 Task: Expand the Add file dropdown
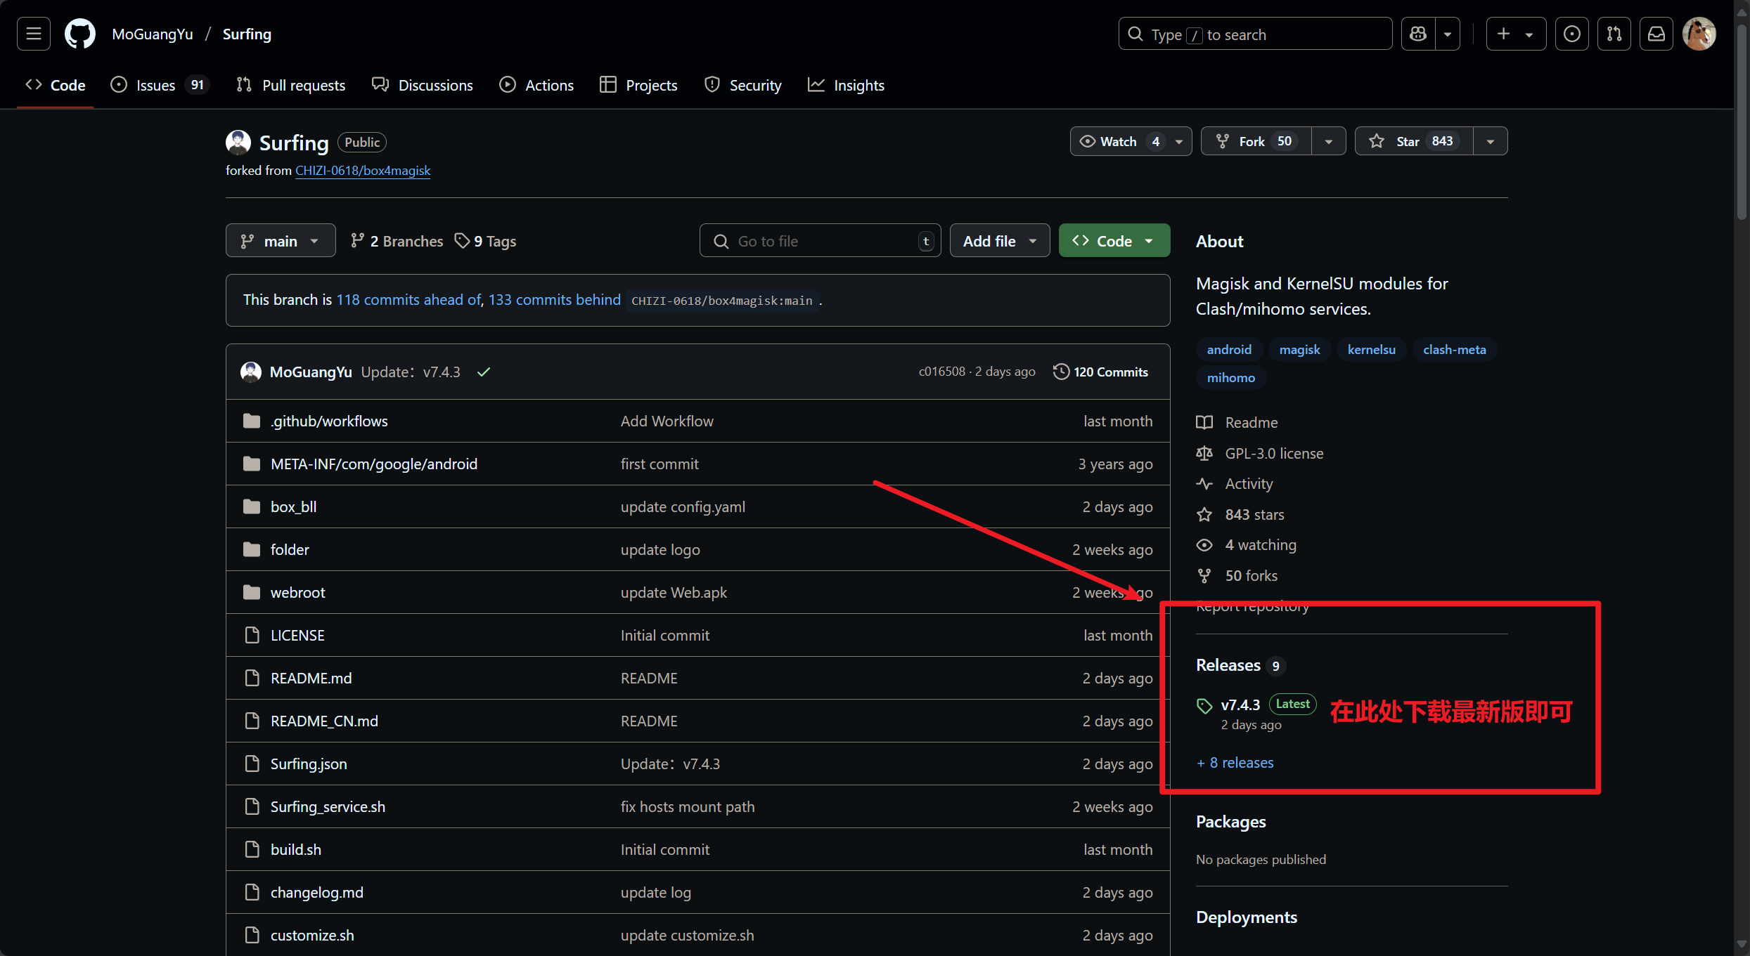coord(999,241)
